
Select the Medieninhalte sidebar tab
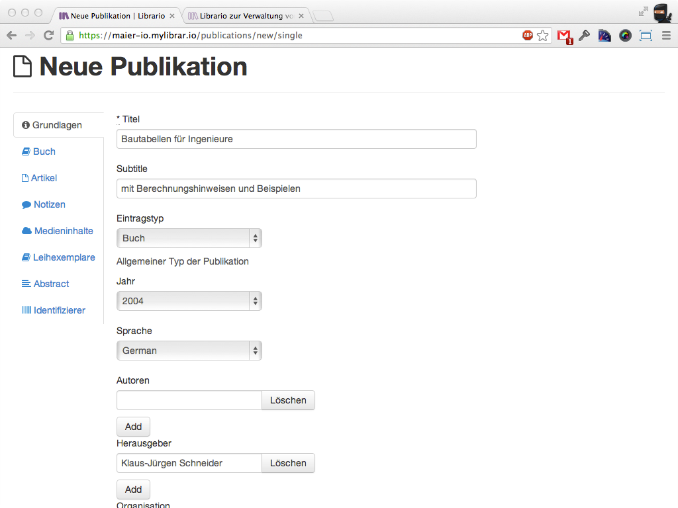coord(63,231)
